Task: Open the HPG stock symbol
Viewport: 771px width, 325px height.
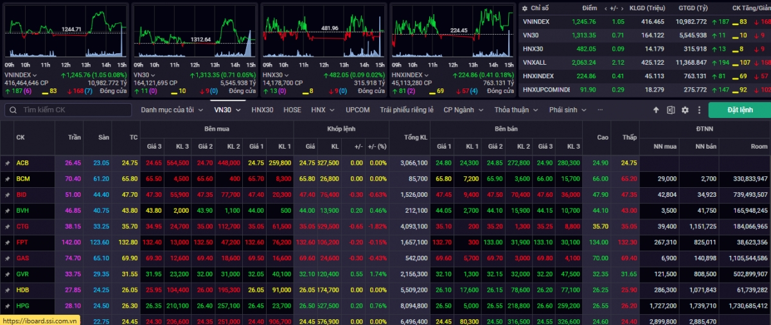Action: tap(23, 305)
